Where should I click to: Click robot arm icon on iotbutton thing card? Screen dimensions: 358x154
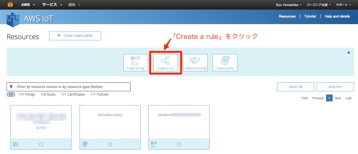[154, 144]
